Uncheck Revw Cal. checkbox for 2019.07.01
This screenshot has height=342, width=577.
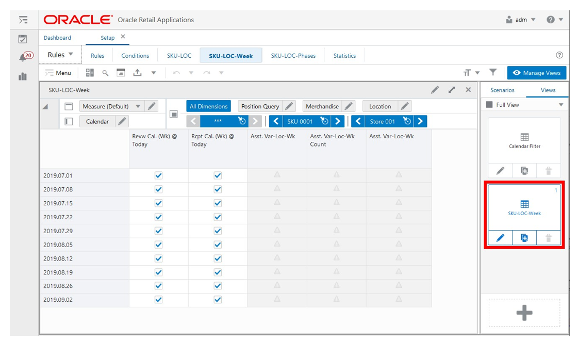159,175
